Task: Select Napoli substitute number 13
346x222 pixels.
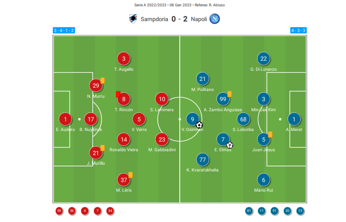Action: click(x=300, y=211)
